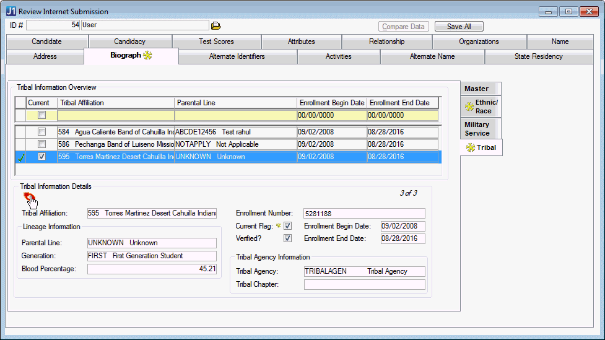
Task: Click the asterisk indicator next to Current Flag
Action: (278, 226)
